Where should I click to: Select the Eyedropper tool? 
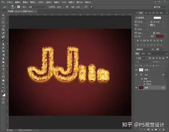click(x=3, y=33)
